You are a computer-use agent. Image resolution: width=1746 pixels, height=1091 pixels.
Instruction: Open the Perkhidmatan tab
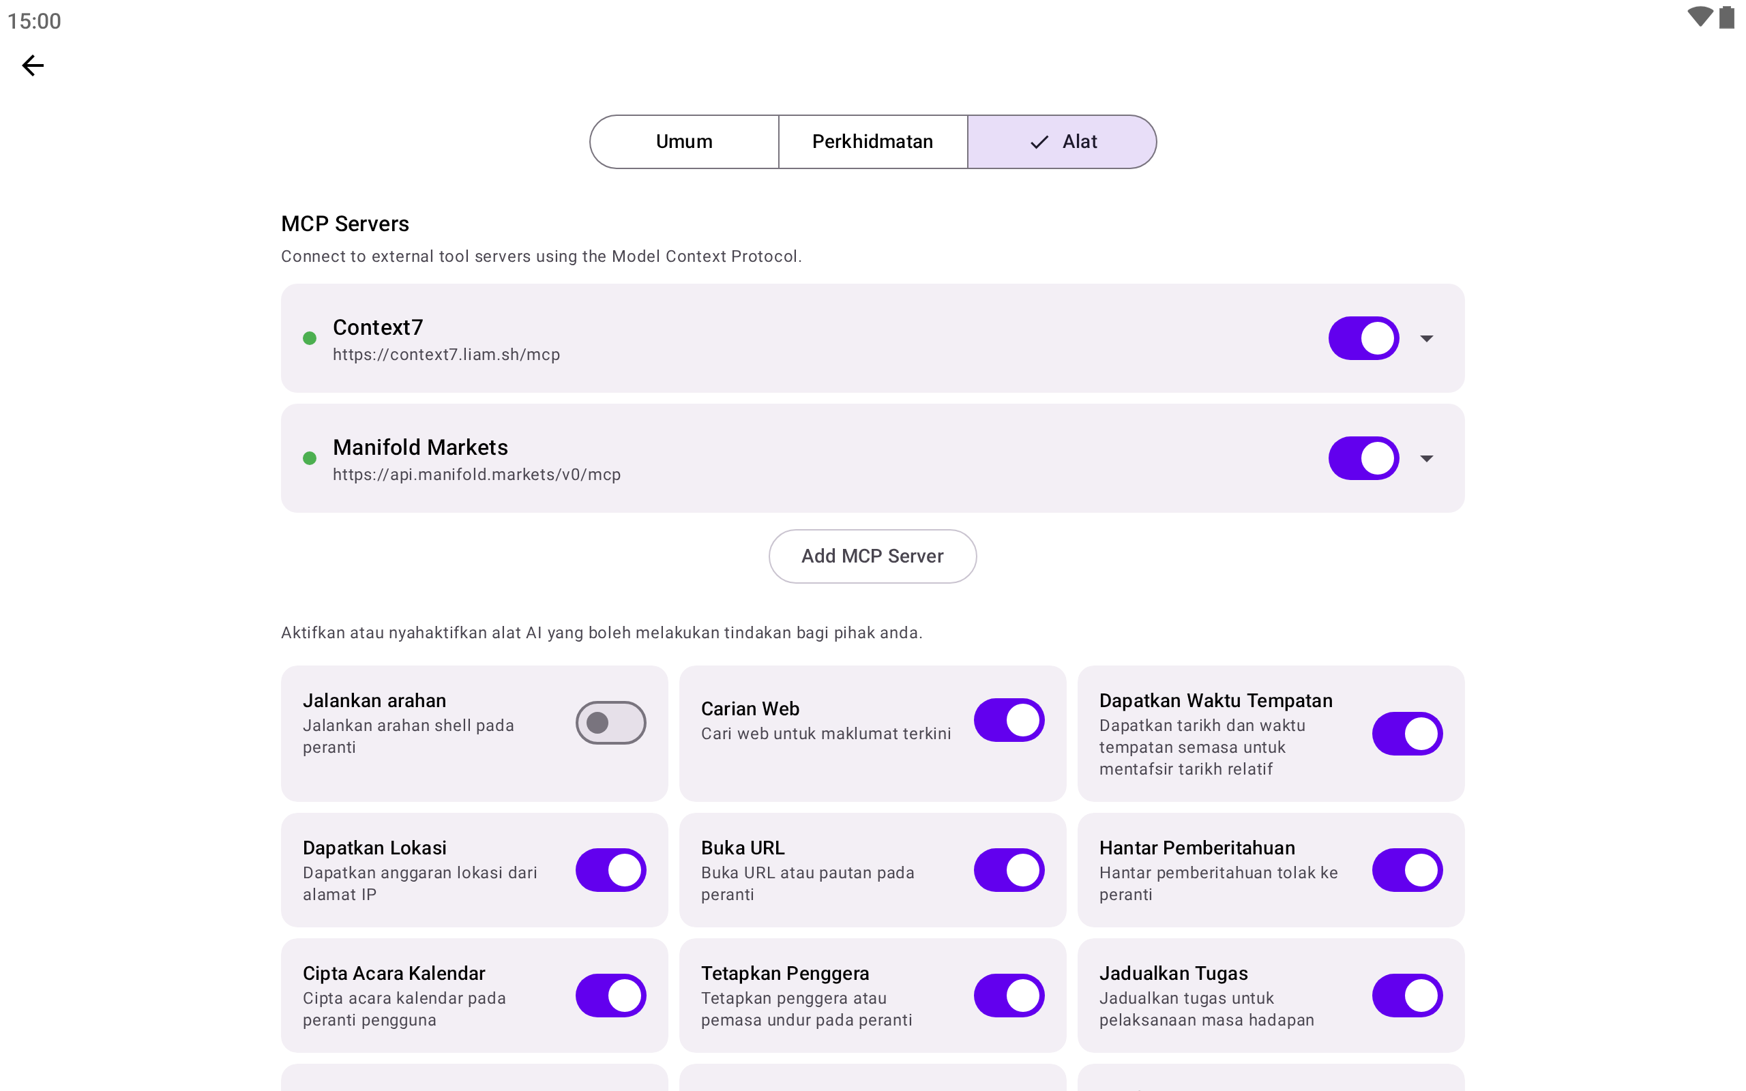(x=872, y=142)
